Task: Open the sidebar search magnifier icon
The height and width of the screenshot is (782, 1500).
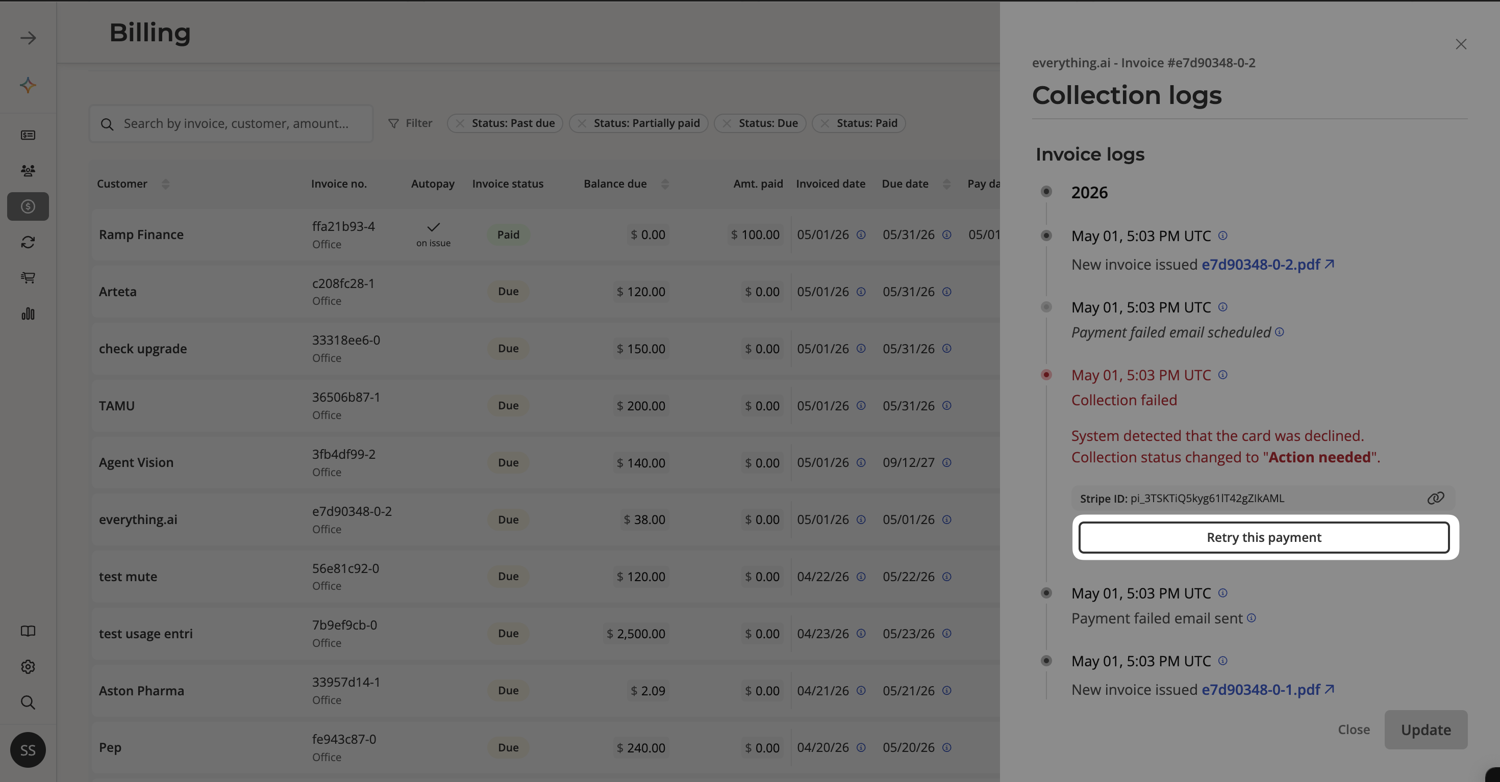Action: pos(28,702)
